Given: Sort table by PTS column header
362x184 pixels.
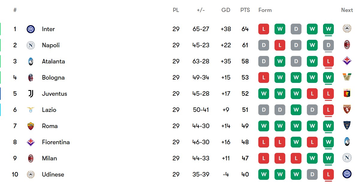Looking at the screenshot, I should [x=245, y=10].
